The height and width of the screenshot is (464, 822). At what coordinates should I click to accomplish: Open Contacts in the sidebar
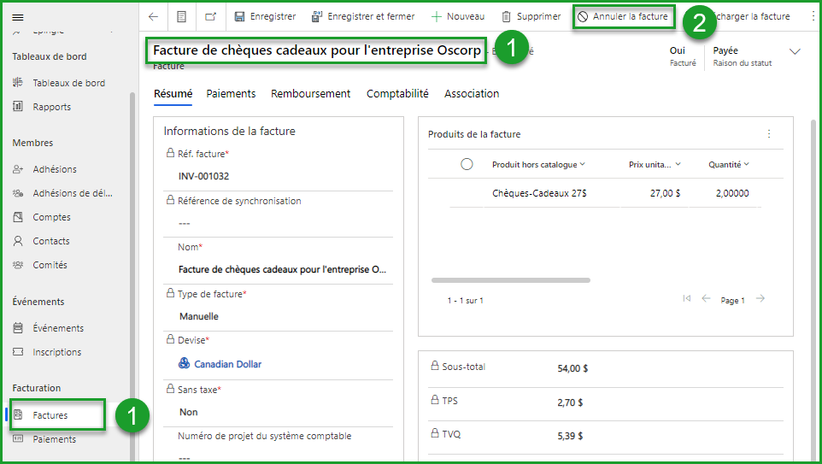click(51, 241)
